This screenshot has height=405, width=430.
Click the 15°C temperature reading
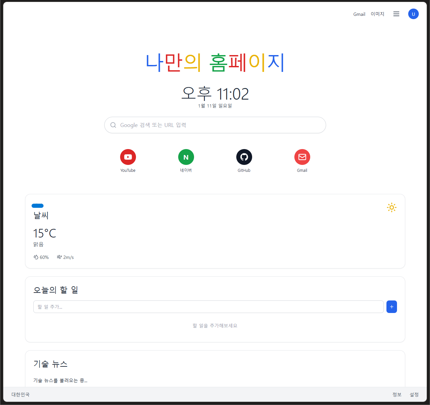point(45,233)
